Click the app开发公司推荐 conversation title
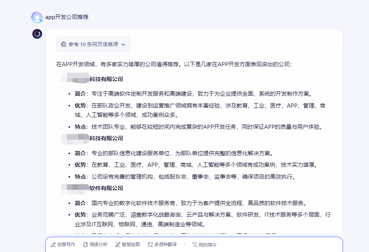369x252 pixels. tap(67, 17)
